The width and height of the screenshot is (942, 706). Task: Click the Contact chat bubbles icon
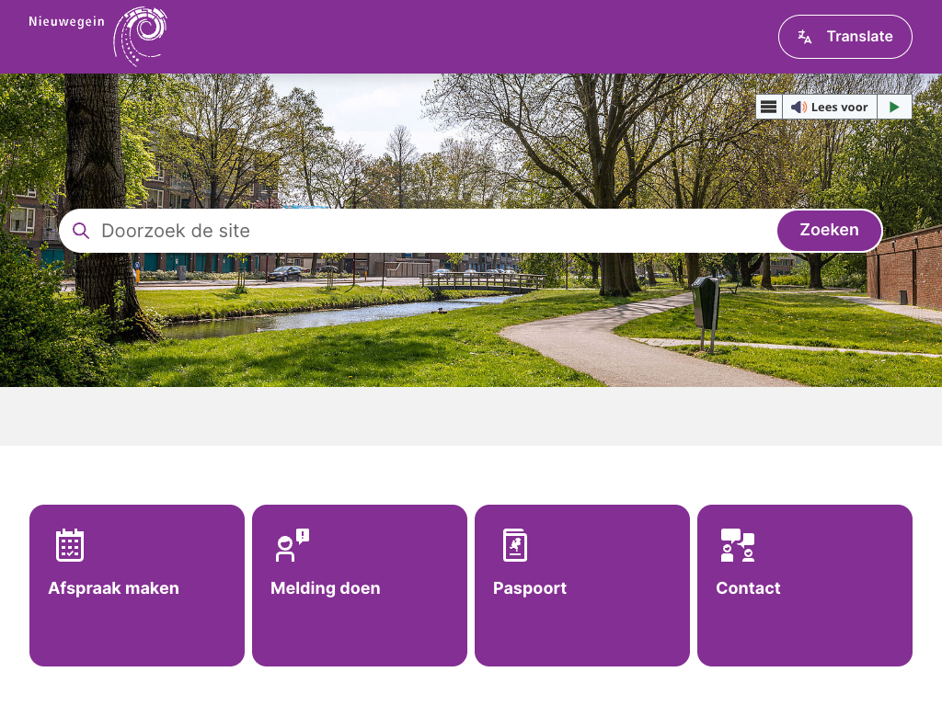(x=738, y=545)
